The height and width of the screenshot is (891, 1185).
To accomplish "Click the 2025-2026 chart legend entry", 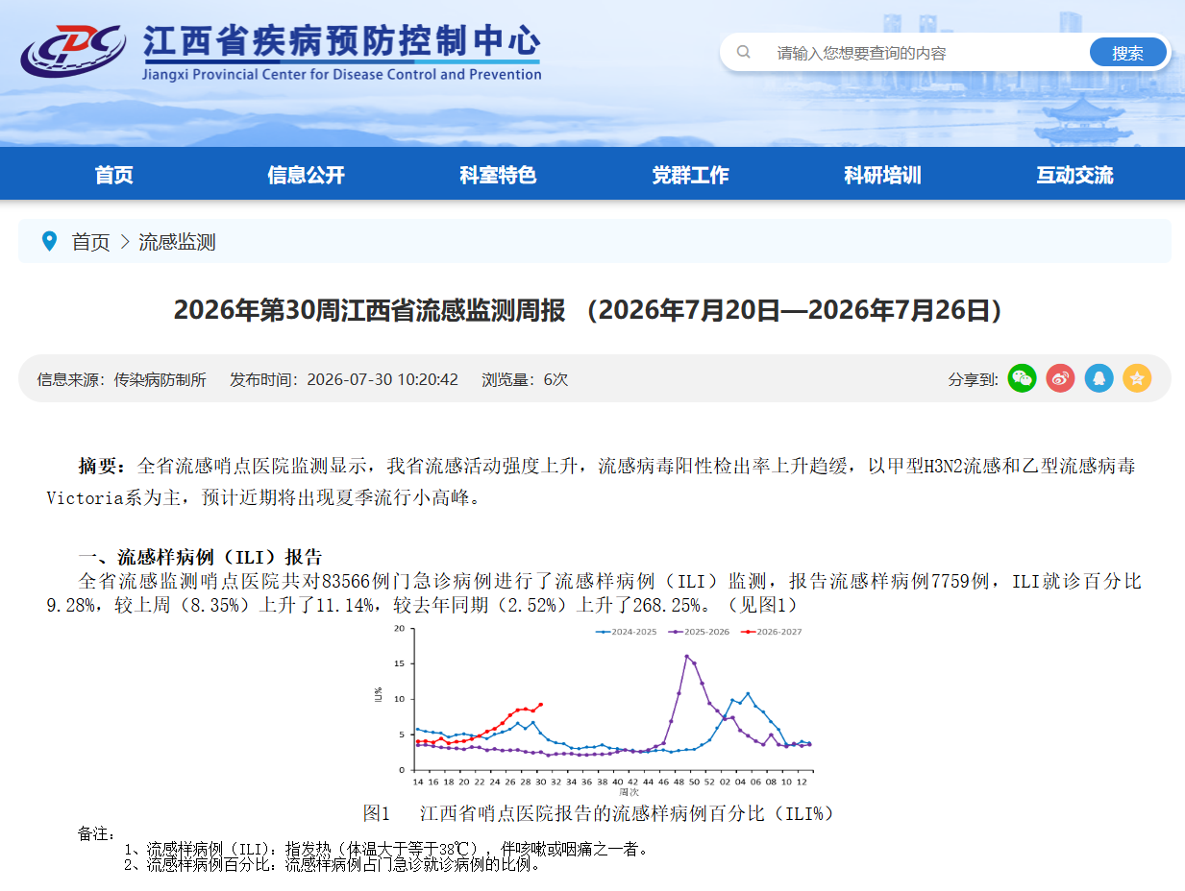I will 699,632.
